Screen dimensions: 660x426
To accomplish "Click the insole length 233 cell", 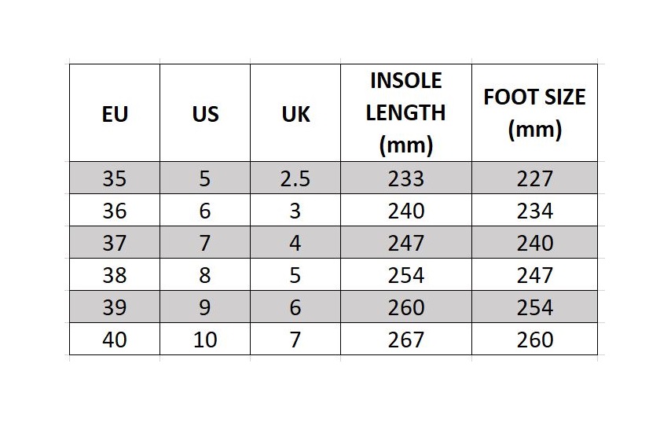I will (x=406, y=178).
